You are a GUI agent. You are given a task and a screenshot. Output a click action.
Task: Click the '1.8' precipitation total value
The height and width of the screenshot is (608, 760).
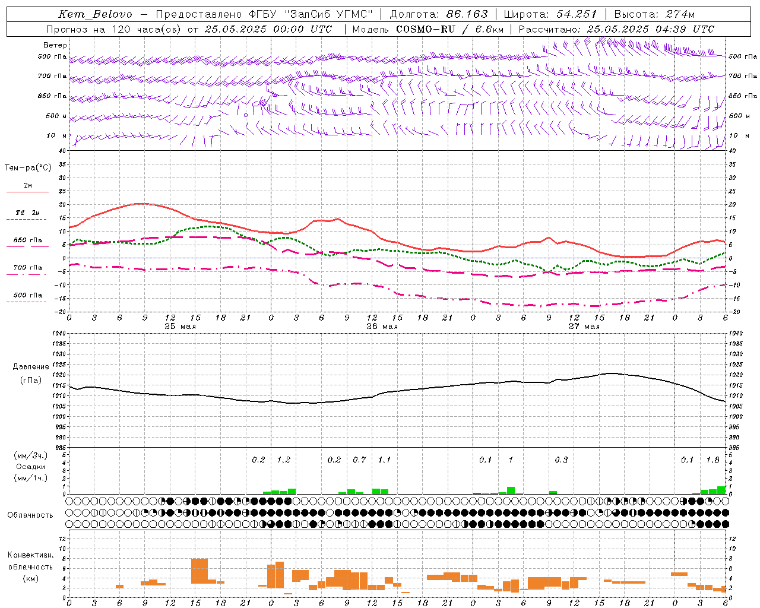712,460
